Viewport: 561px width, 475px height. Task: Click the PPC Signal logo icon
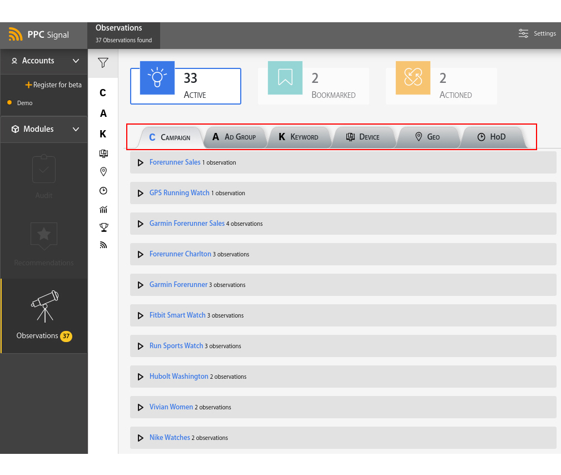pyautogui.click(x=16, y=34)
